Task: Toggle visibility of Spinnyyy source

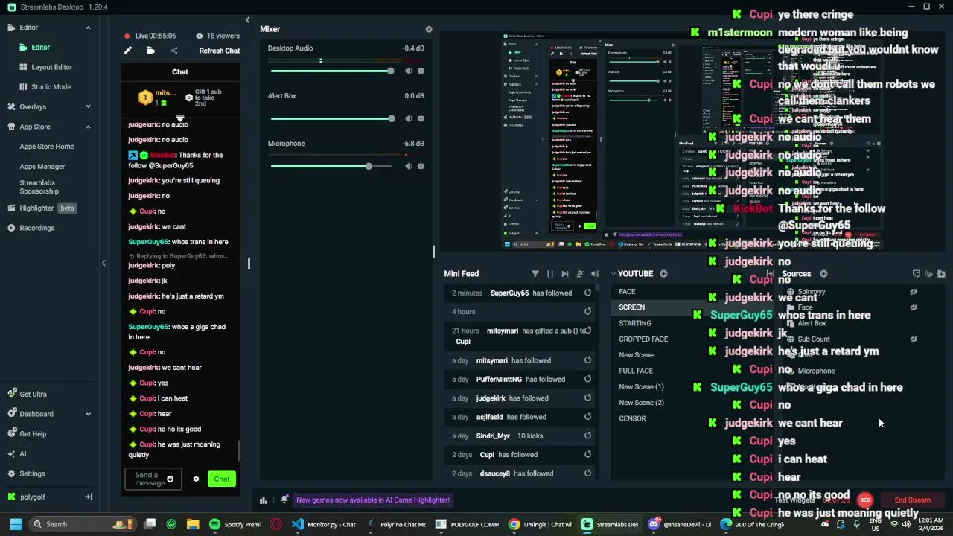Action: coord(914,292)
